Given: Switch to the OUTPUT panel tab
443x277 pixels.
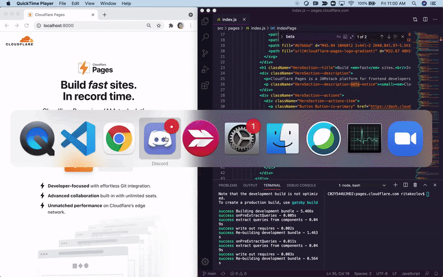Looking at the screenshot, I should pyautogui.click(x=250, y=186).
